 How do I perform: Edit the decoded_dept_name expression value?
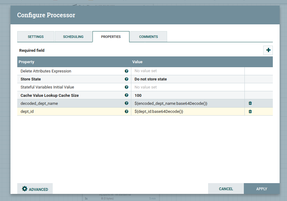coord(188,104)
